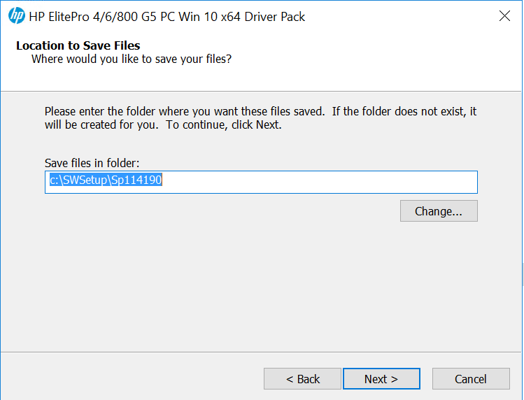The image size is (524, 400).
Task: Click the 'Where would you like to save your files?' text
Action: pyautogui.click(x=132, y=59)
